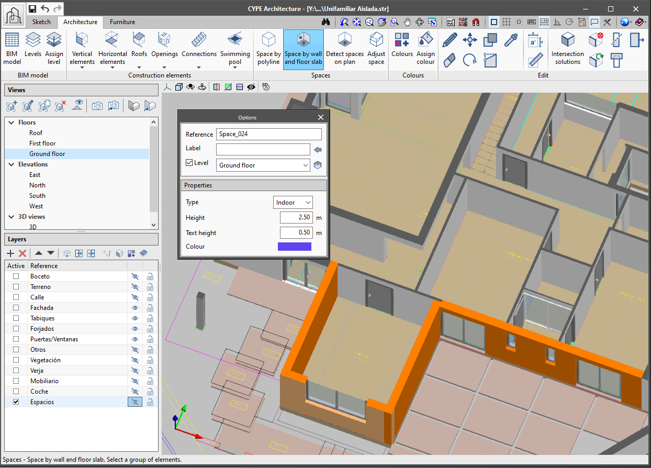Select Space by polyline tool

pyautogui.click(x=268, y=48)
